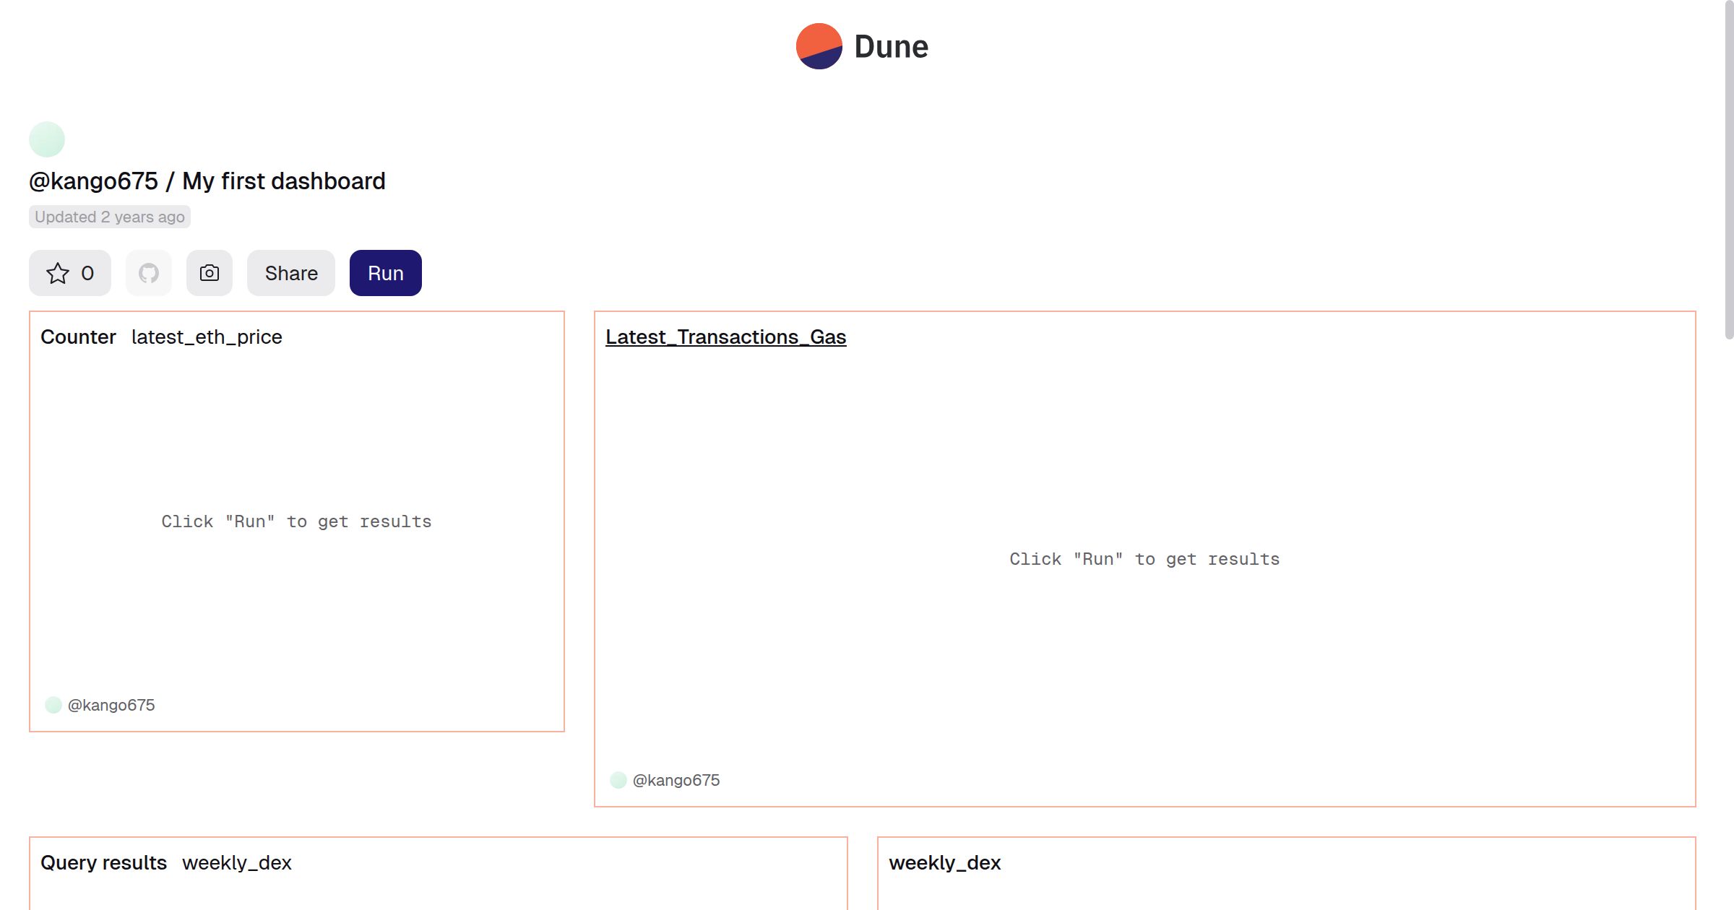Screen dimensions: 1734x910
Task: Click the Updated 2 years ago badge
Action: (x=110, y=217)
